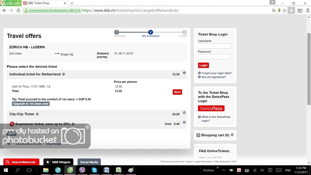Click the translate icon in address bar

coord(274,10)
